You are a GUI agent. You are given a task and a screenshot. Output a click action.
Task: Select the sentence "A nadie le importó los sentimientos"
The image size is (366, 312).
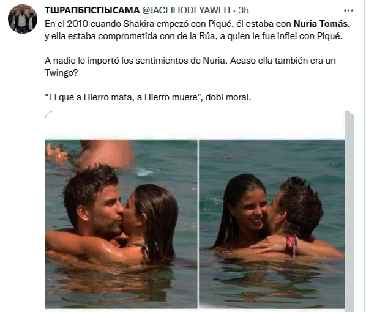(135, 61)
